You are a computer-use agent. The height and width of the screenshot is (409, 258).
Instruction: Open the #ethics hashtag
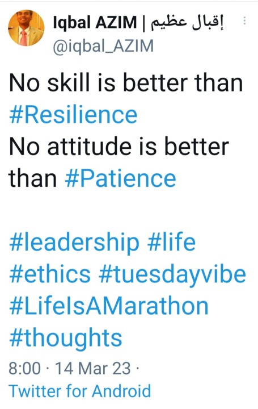point(50,274)
